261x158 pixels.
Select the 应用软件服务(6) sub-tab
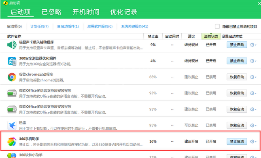(x=100, y=26)
